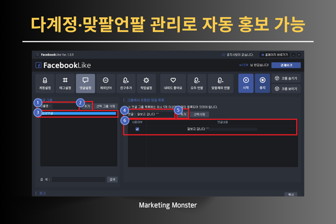Stop the task with 중지 button
This screenshot has width=336, height=224.
(263, 83)
